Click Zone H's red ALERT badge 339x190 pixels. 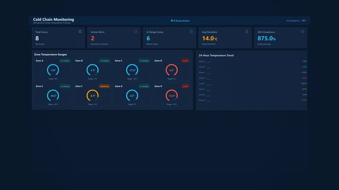[185, 86]
